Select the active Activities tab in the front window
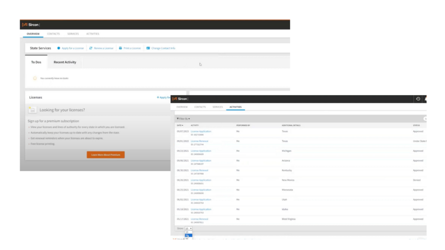The width and height of the screenshot is (445, 250). [x=236, y=107]
